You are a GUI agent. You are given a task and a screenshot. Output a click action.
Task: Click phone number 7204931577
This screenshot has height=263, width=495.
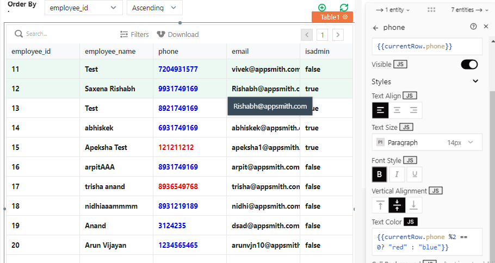(x=178, y=69)
